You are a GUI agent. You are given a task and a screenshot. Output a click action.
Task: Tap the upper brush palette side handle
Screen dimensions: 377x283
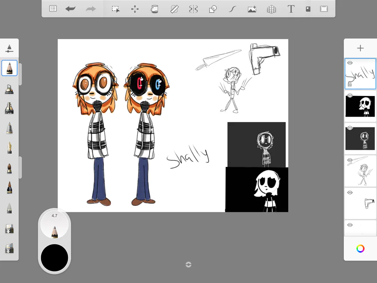(x=20, y=74)
